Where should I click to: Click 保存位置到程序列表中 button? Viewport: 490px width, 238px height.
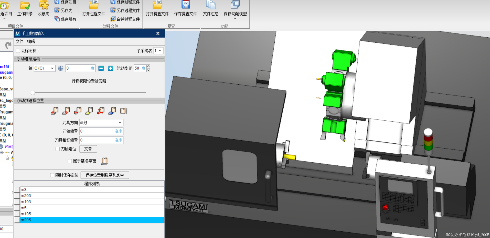pyautogui.click(x=105, y=175)
